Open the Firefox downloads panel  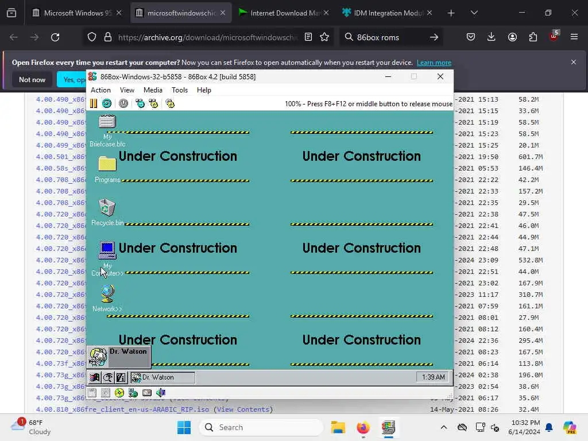coord(492,37)
